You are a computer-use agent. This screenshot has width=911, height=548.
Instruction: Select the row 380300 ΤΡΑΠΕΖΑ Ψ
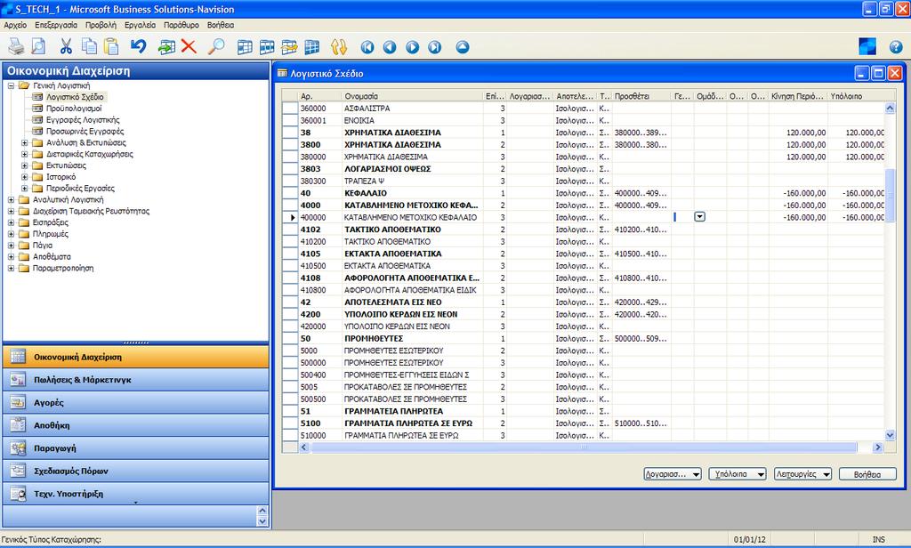click(x=584, y=181)
